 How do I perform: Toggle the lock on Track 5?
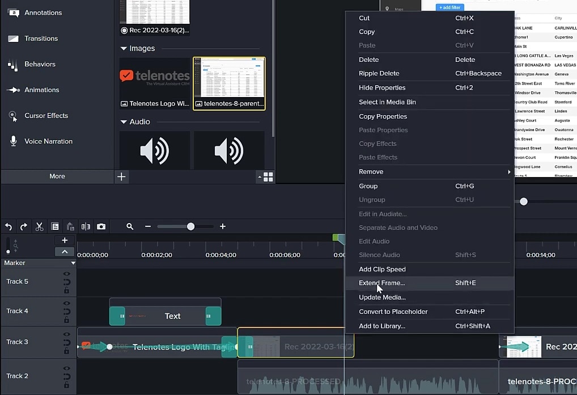click(67, 291)
